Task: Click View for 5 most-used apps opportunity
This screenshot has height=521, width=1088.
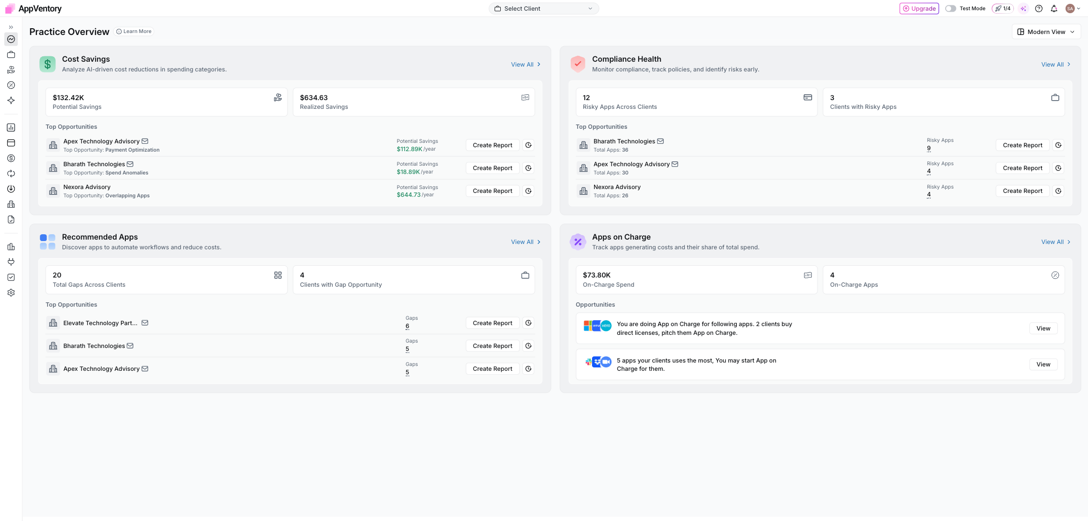Action: [x=1043, y=364]
